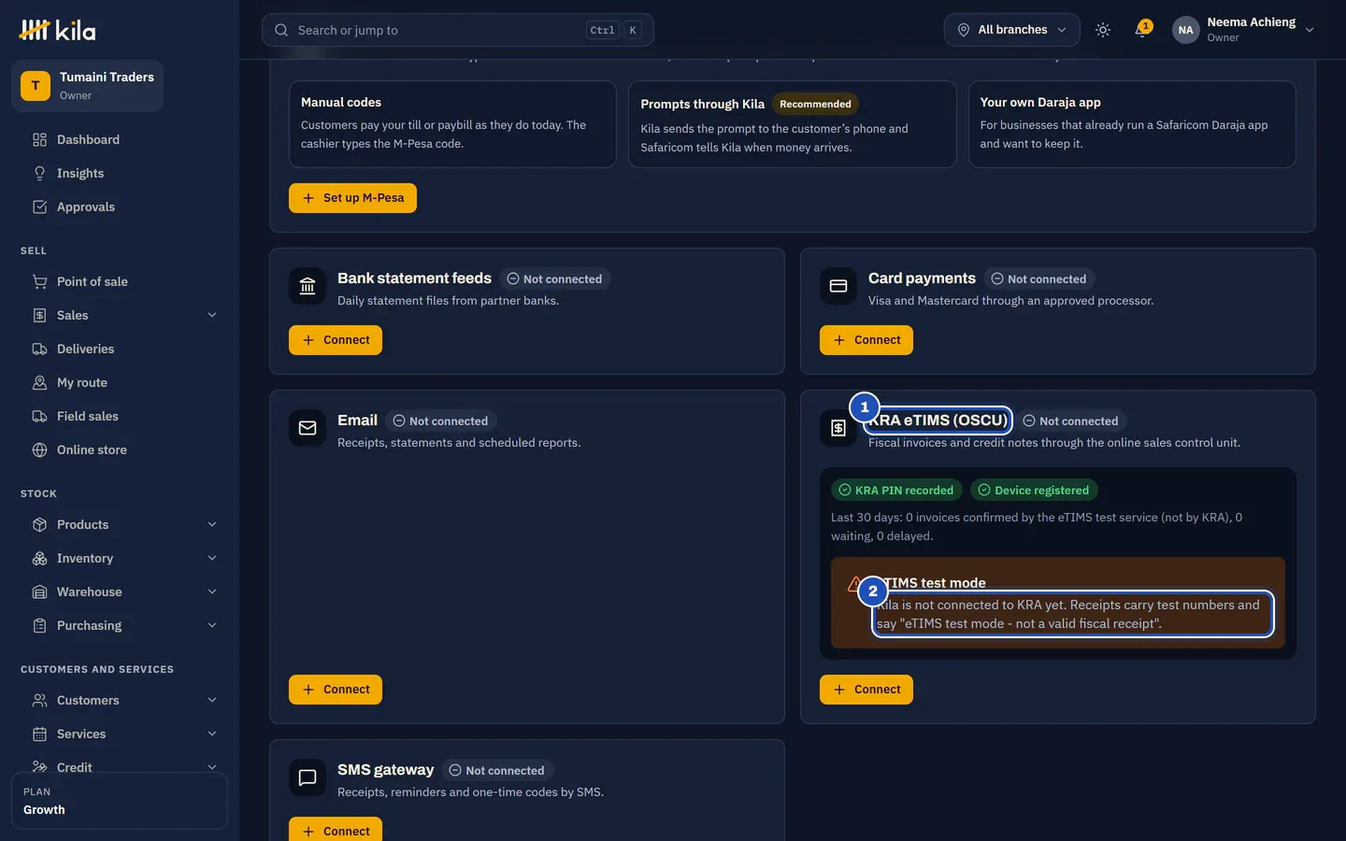Click the Kila logo icon
1346x841 pixels.
(x=35, y=30)
